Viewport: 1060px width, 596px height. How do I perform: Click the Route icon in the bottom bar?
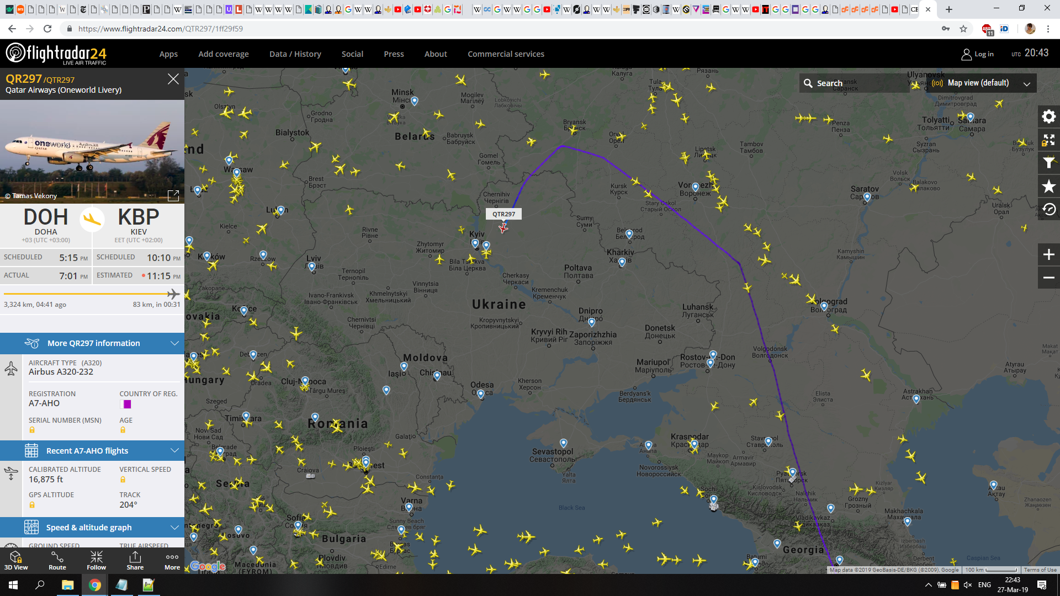click(x=57, y=560)
